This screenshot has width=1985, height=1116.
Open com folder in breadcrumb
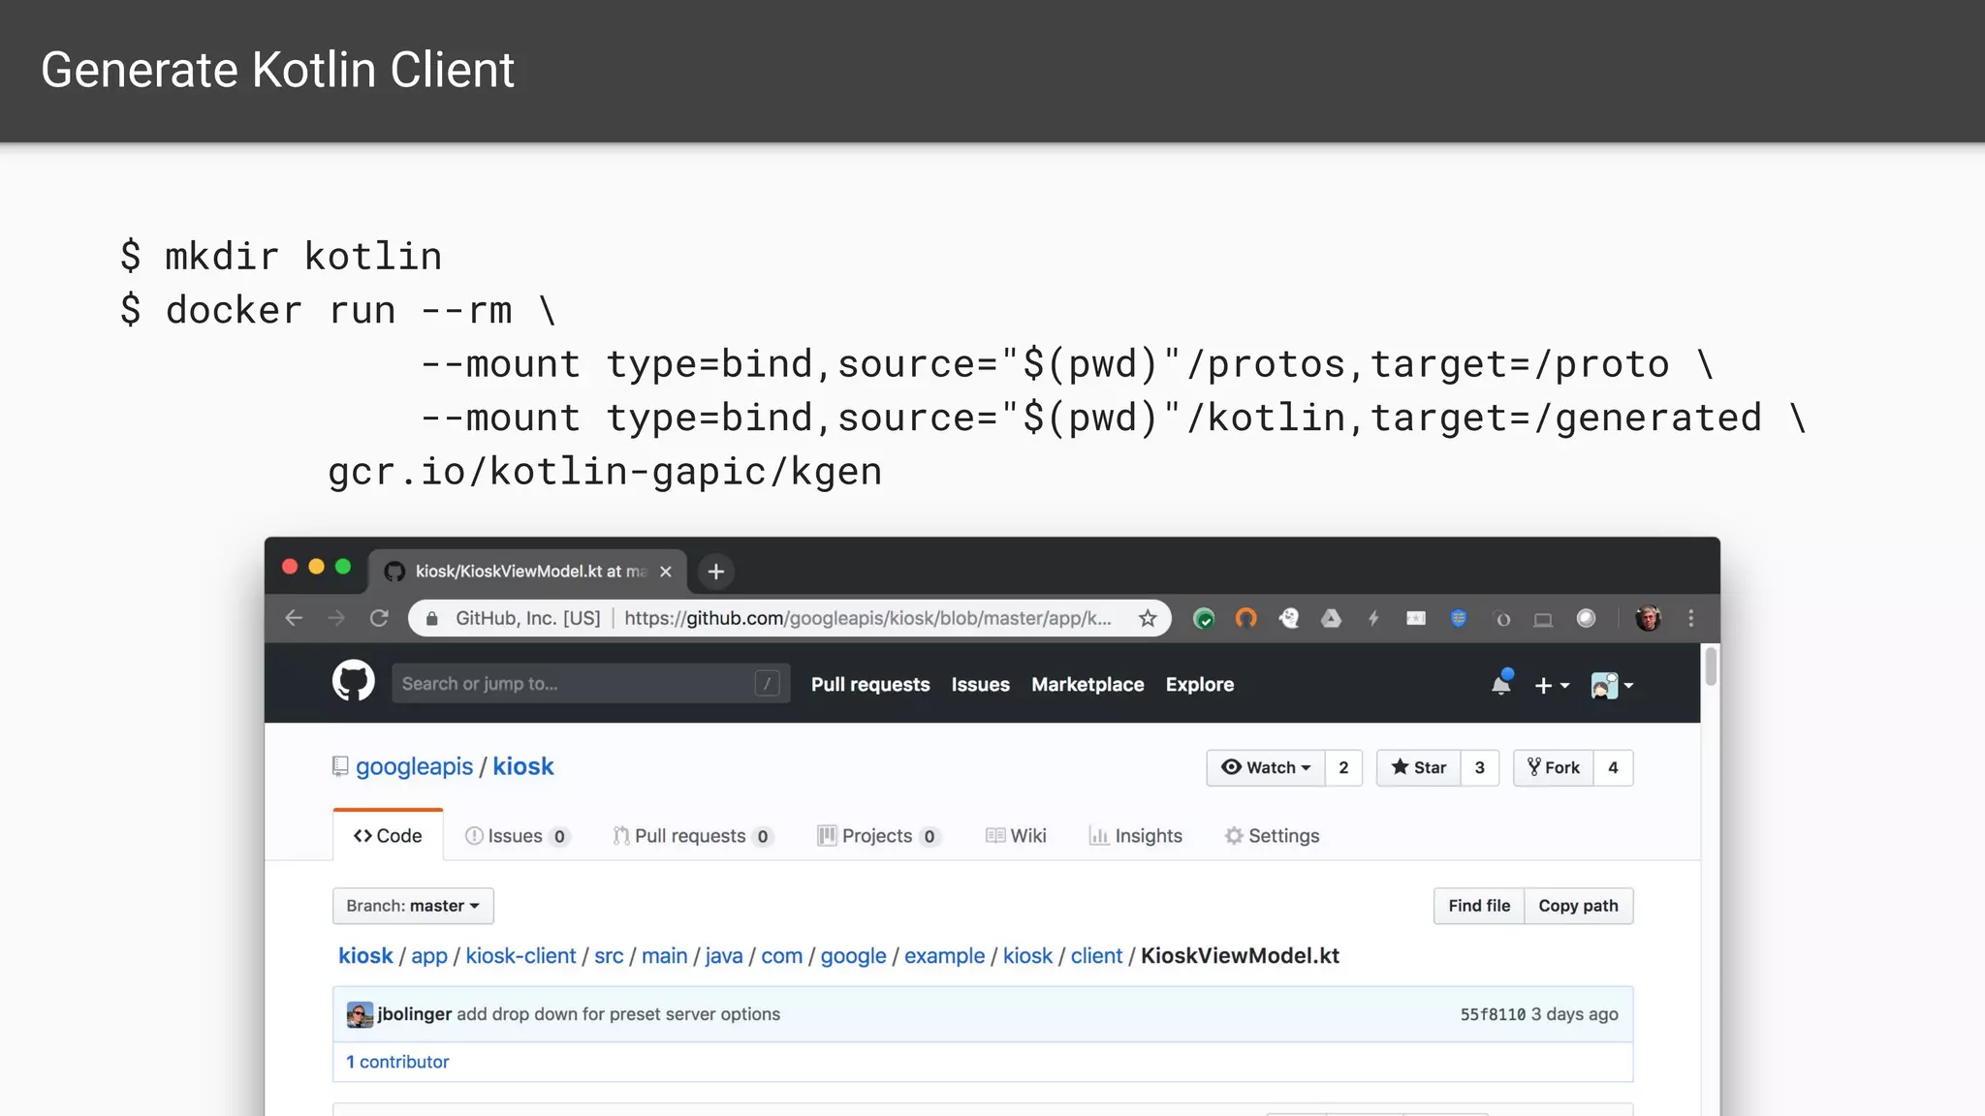(x=781, y=956)
